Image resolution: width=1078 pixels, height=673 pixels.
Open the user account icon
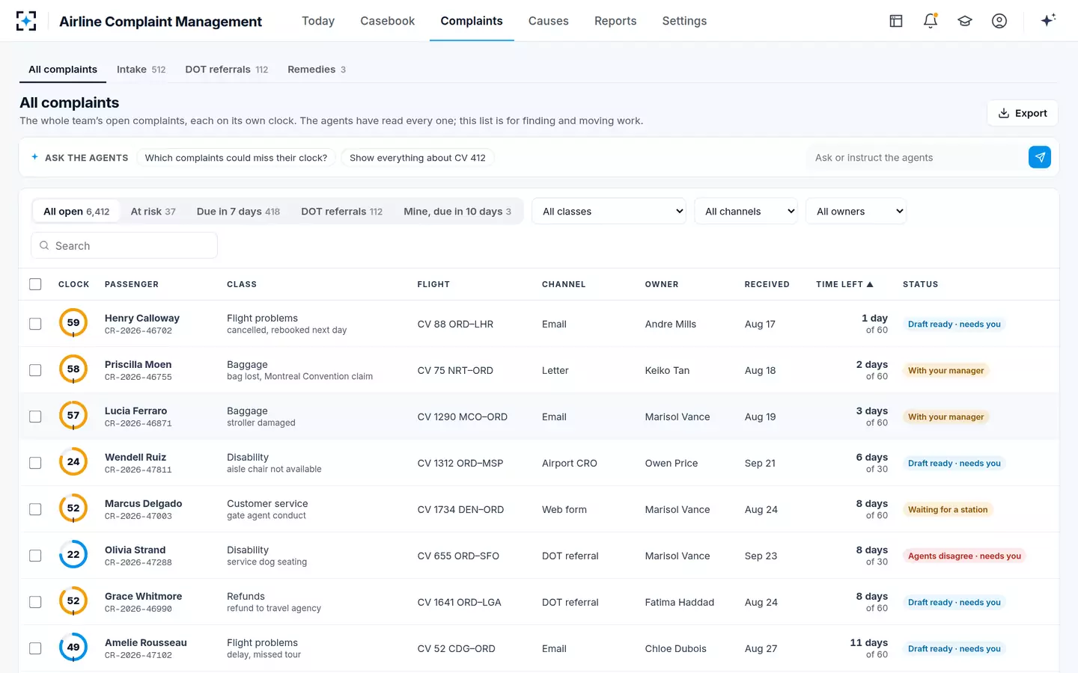(999, 21)
